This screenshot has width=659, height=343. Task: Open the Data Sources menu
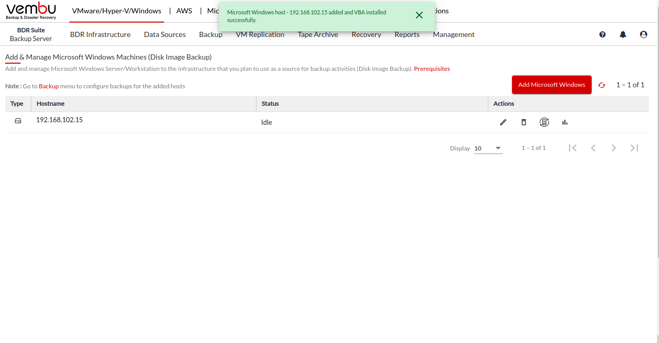[x=164, y=34]
